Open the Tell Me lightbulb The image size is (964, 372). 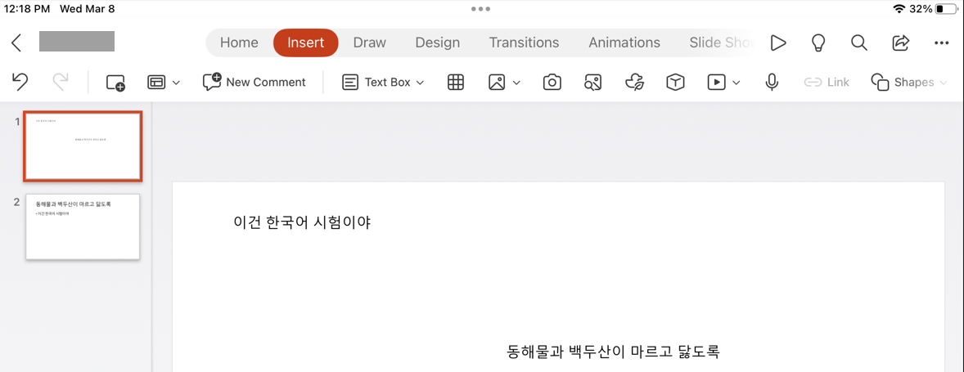[818, 43]
